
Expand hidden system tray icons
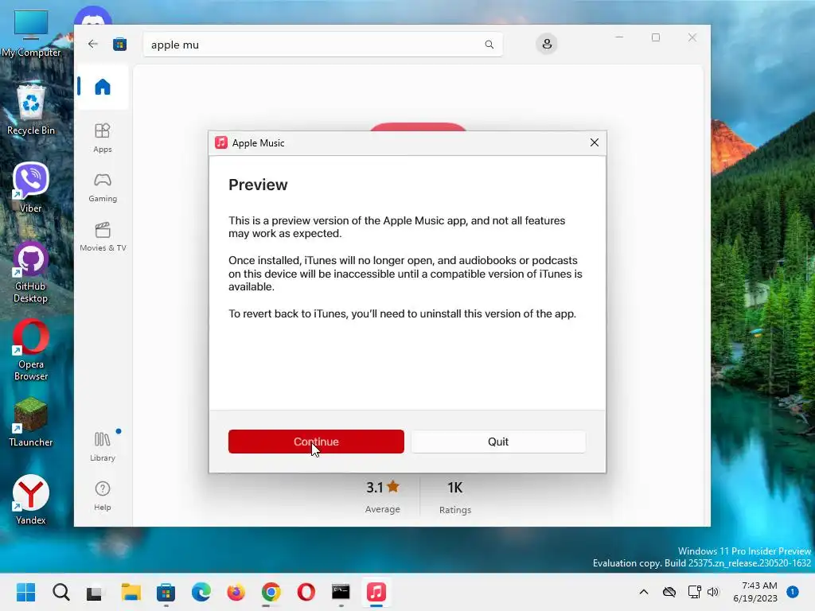pyautogui.click(x=643, y=592)
